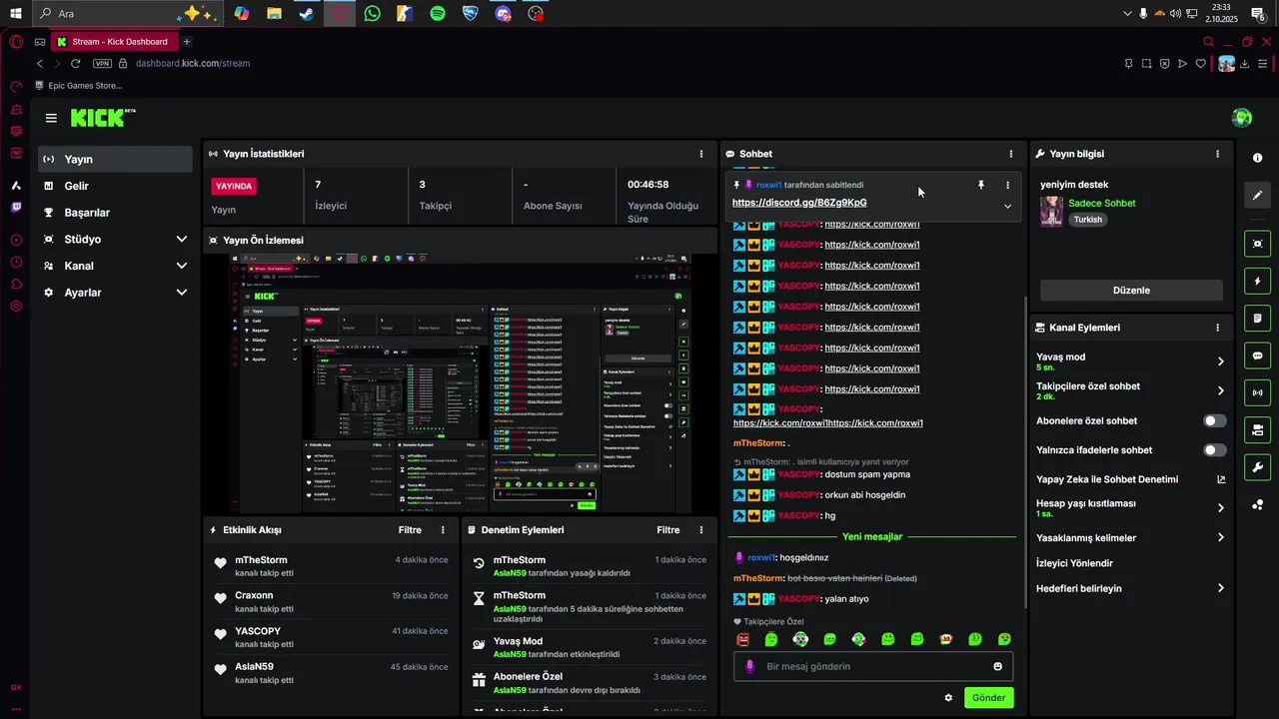Open Denetim Eylemleri Filtre
This screenshot has height=719, width=1279.
coord(667,530)
